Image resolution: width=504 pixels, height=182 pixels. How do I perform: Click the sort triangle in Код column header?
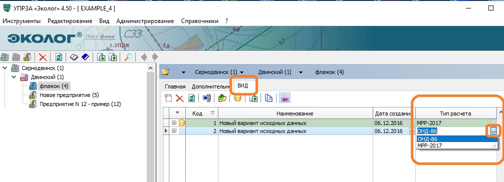(x=212, y=113)
